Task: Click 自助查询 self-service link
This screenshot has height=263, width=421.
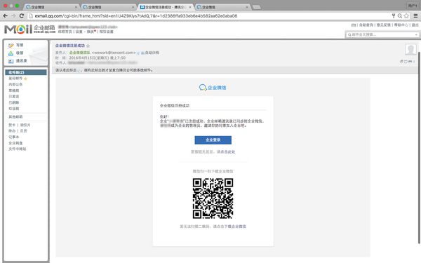Action: 366,25
